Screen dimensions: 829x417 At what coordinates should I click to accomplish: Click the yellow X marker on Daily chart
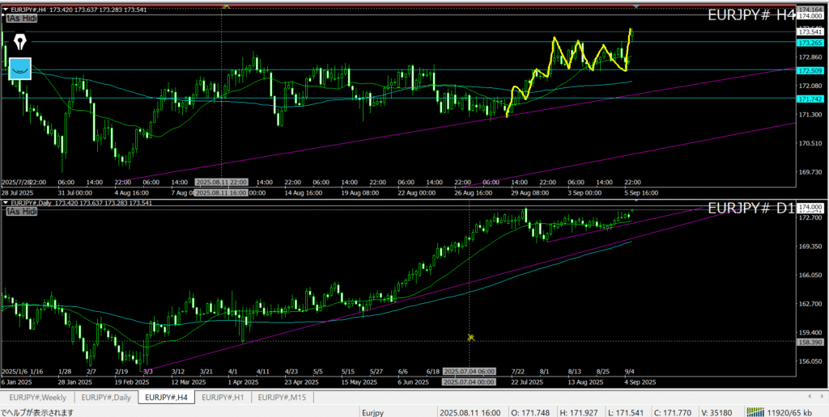[471, 337]
